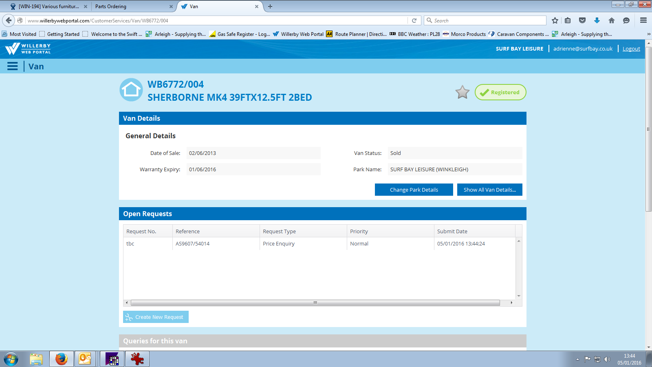Open the Most Visited bookmarks folder
This screenshot has width=652, height=367.
(x=19, y=34)
